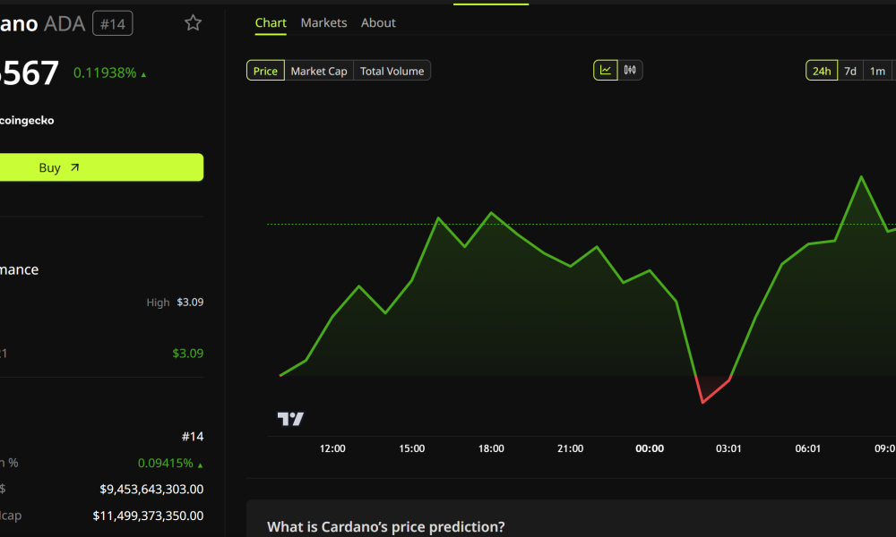Click the $11,499,373,350.00 value

click(148, 516)
